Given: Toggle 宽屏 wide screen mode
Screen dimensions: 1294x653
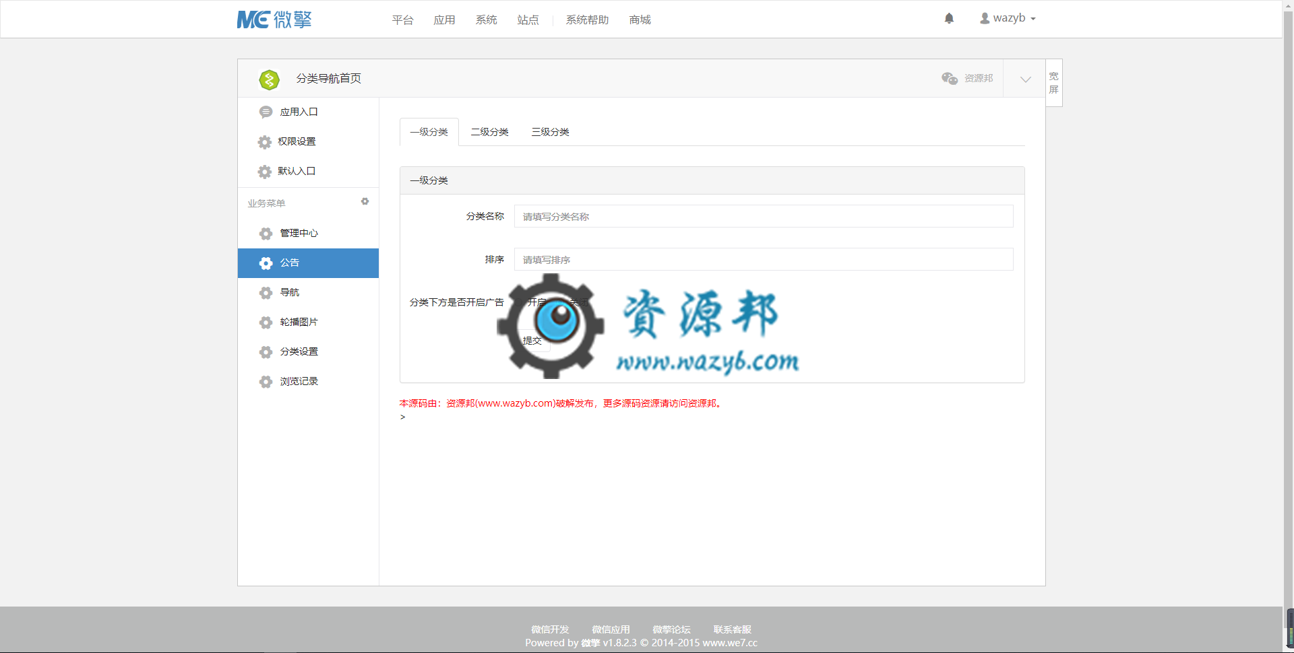Looking at the screenshot, I should click(1054, 83).
